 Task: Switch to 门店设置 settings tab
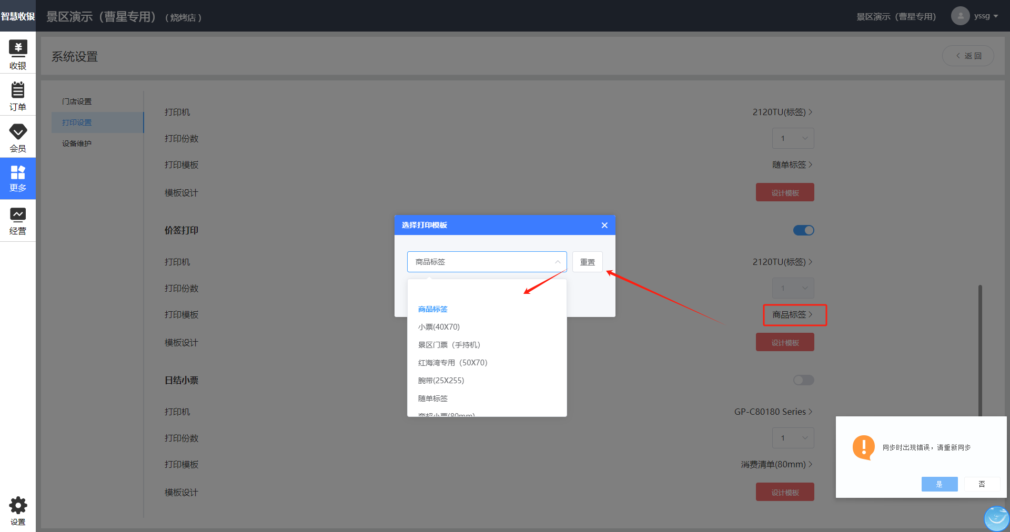tap(77, 101)
